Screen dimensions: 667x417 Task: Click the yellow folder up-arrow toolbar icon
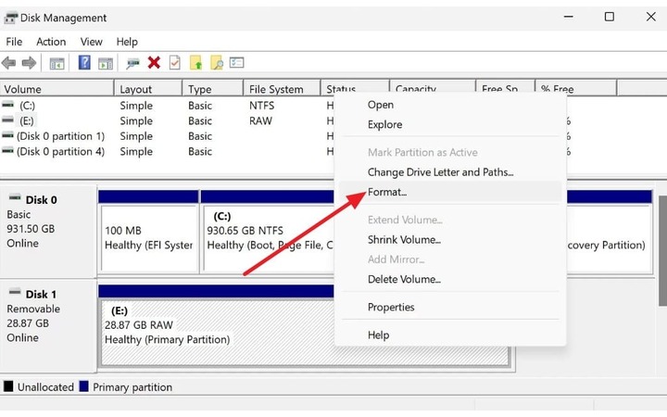[x=195, y=63]
